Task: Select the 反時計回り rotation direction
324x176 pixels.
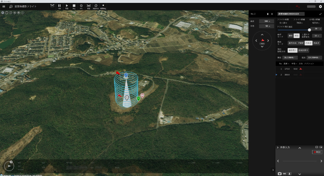Action: click(303, 50)
